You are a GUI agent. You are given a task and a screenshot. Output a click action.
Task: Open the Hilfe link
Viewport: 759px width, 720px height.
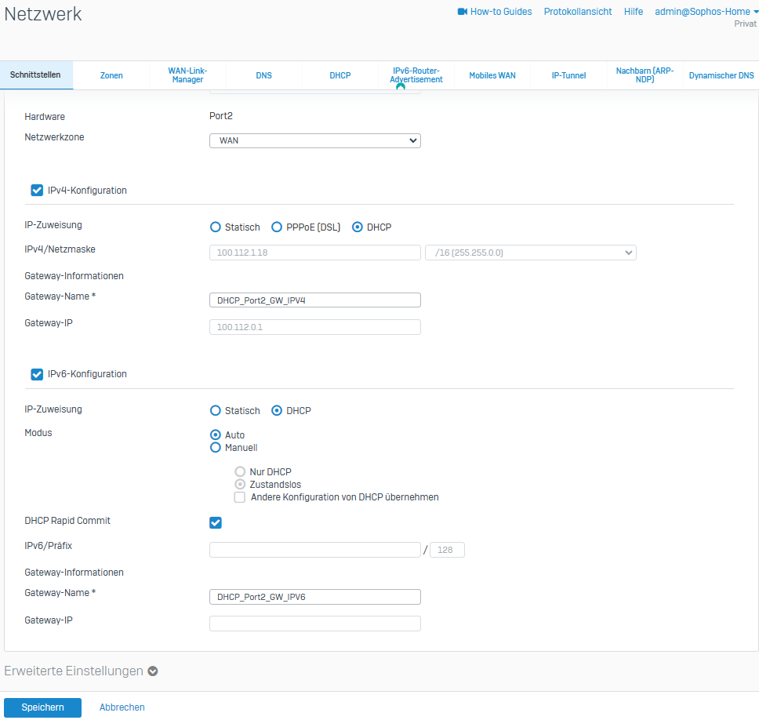[x=633, y=12]
